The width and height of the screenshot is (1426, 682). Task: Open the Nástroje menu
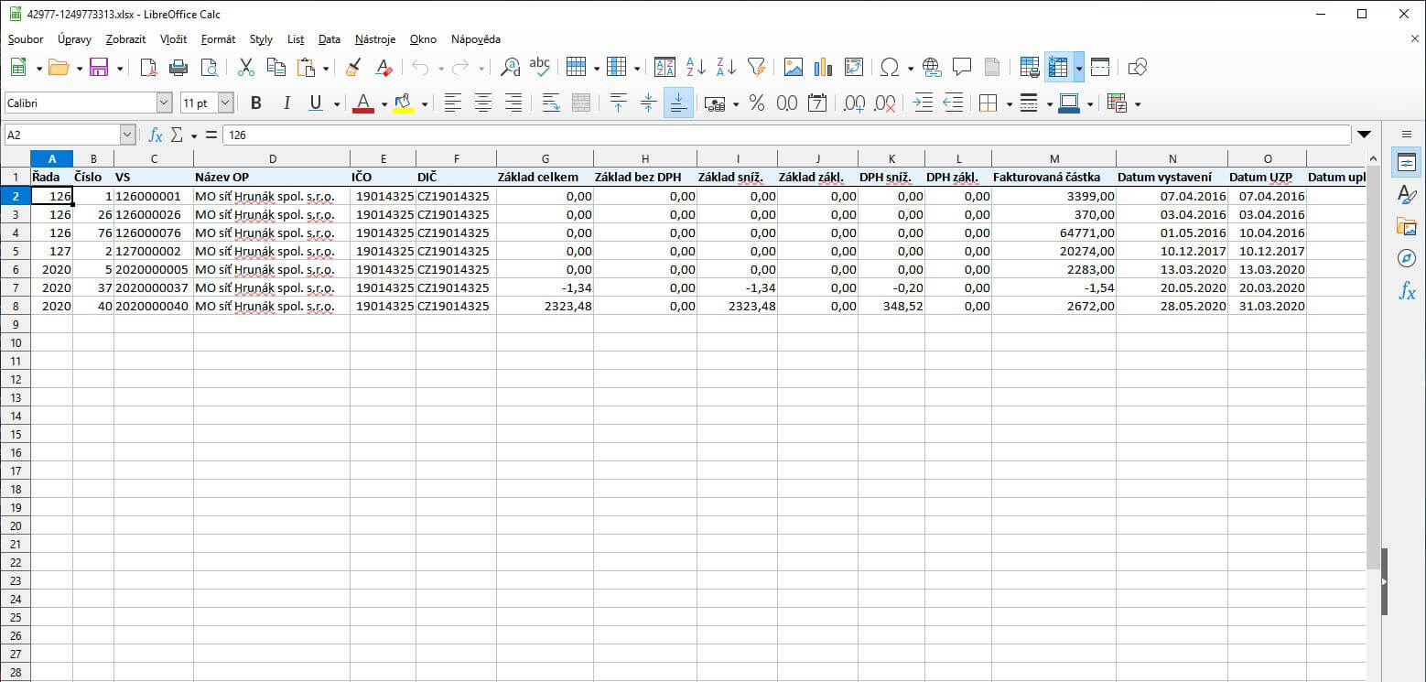click(375, 39)
